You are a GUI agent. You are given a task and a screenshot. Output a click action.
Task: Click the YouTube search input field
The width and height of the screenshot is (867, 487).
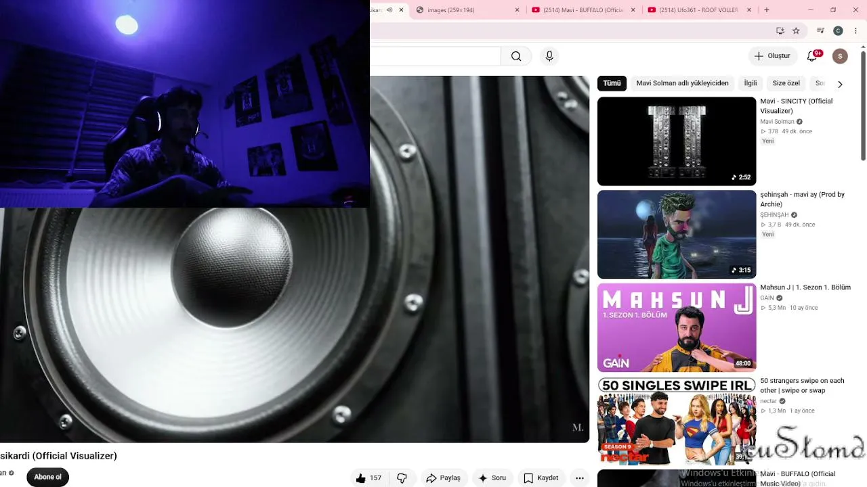tap(436, 56)
